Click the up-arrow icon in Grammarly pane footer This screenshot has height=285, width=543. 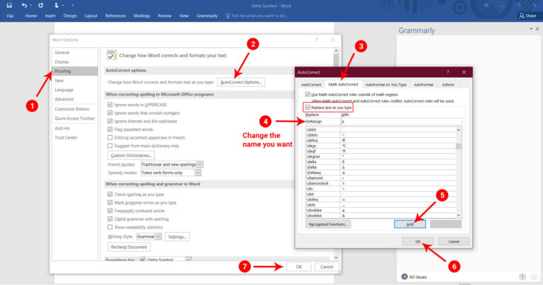pos(522,277)
